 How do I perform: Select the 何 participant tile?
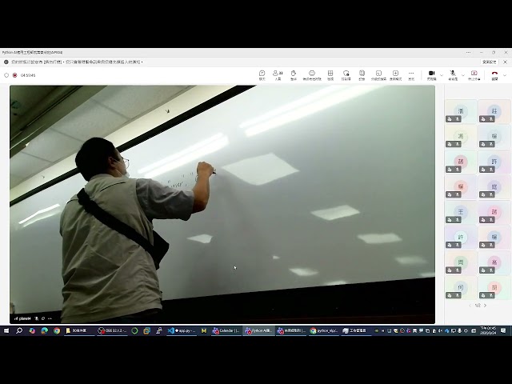tap(461, 288)
